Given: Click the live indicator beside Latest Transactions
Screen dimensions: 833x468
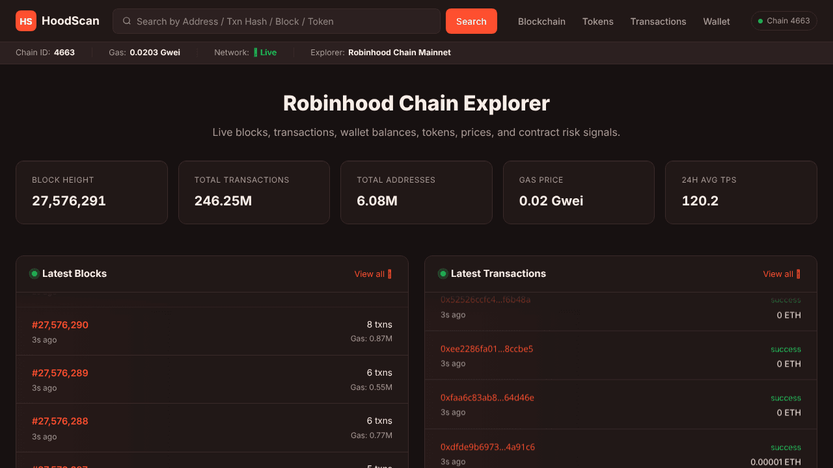Looking at the screenshot, I should tap(443, 274).
